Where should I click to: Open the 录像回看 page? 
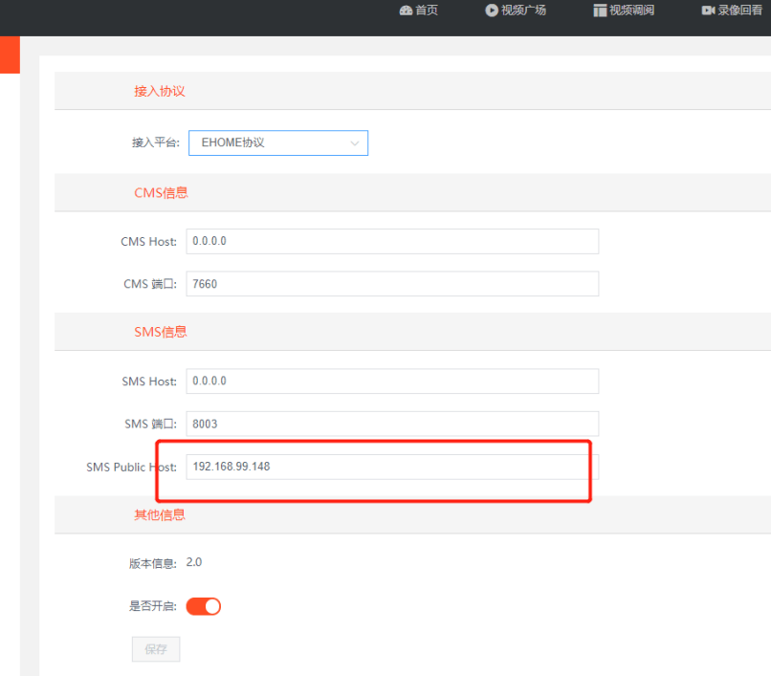[x=739, y=11]
